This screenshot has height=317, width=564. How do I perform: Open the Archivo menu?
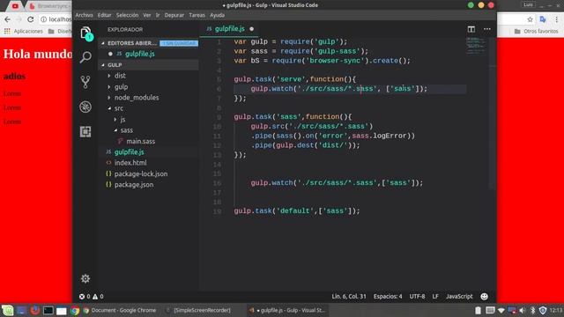point(85,15)
